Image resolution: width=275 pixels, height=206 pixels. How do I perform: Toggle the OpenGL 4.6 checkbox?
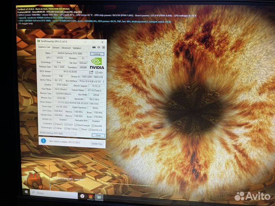pyautogui.click(x=90, y=130)
